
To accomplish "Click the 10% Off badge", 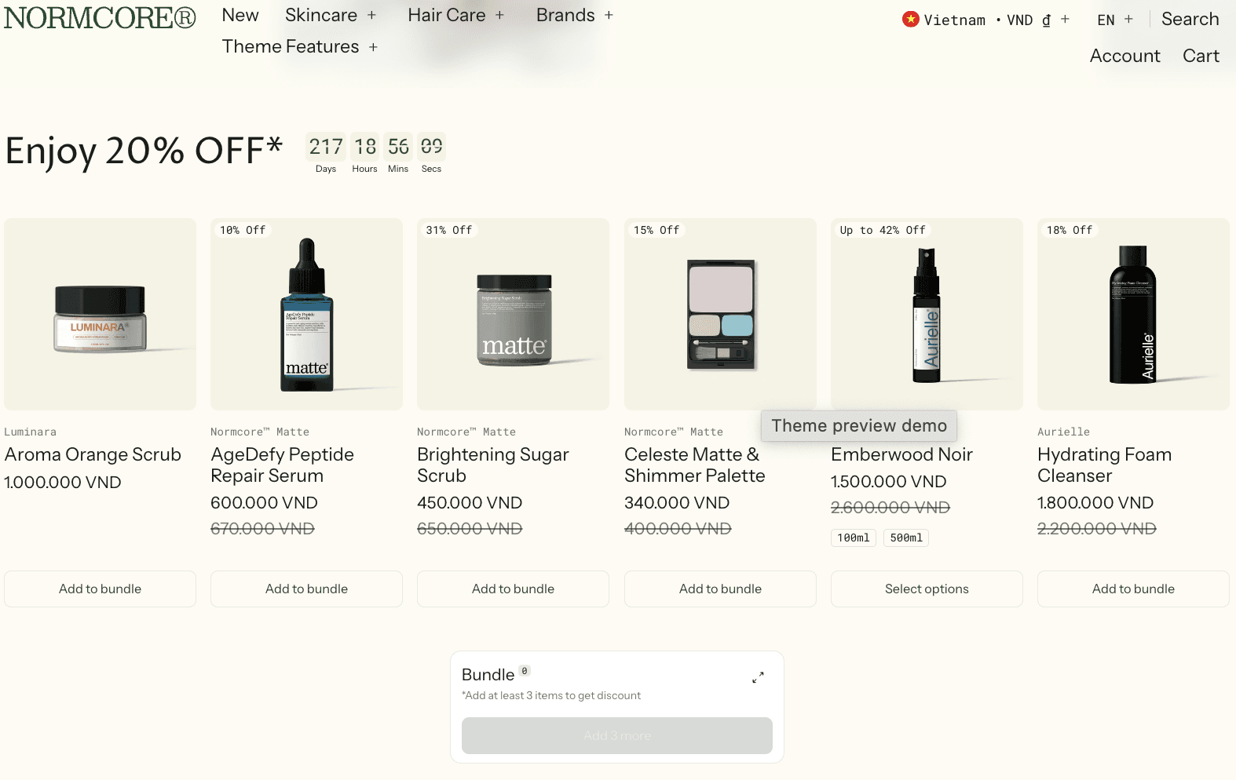I will [x=243, y=230].
